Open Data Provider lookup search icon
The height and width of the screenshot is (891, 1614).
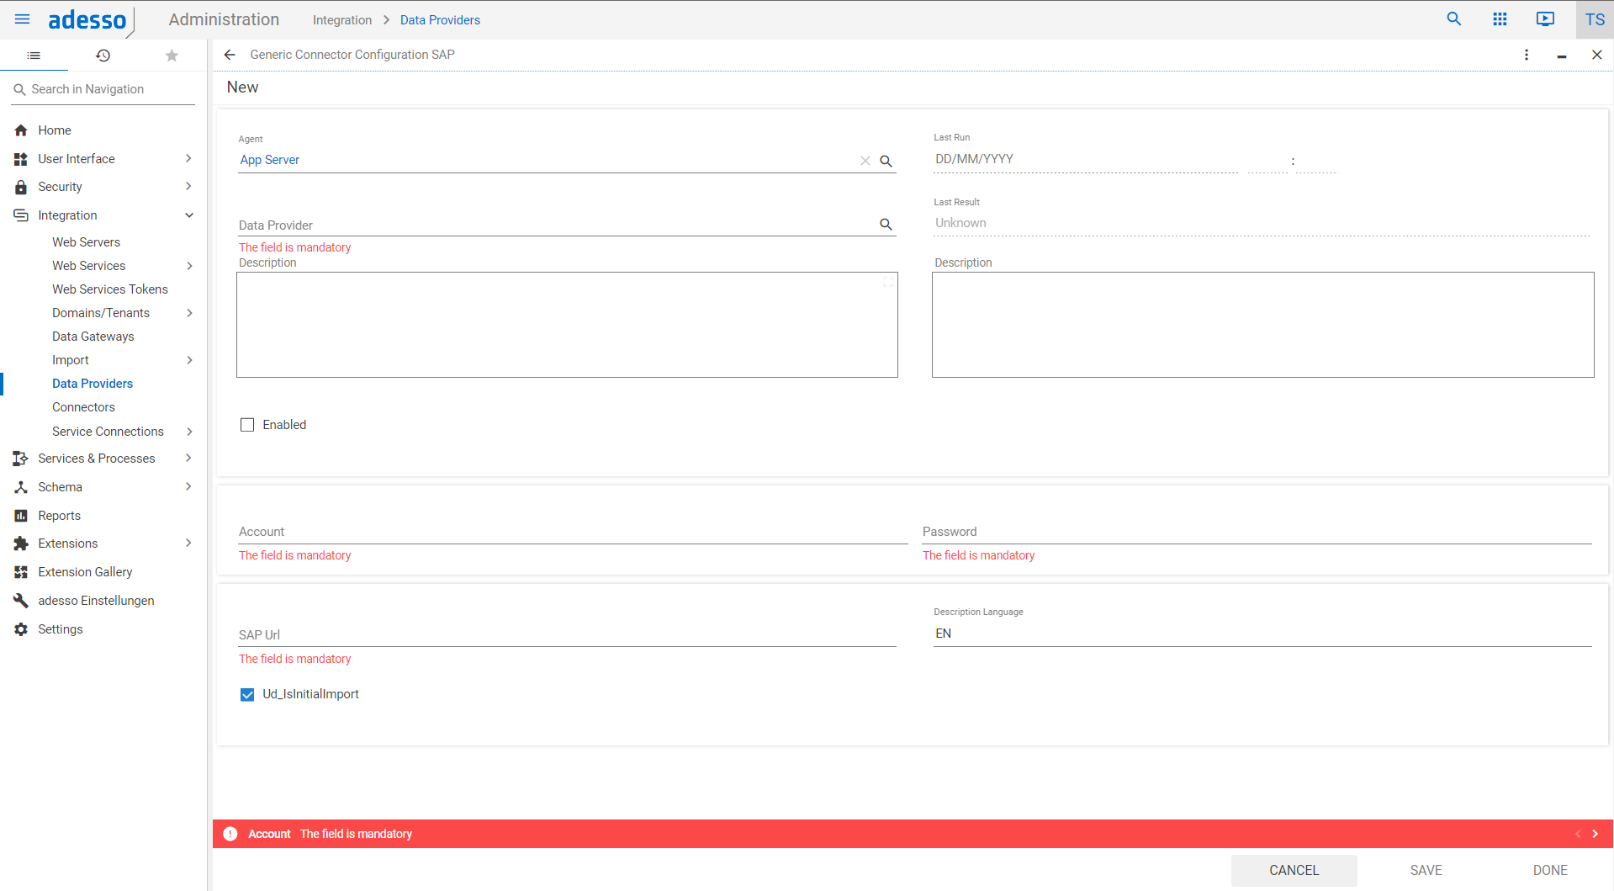[886, 224]
